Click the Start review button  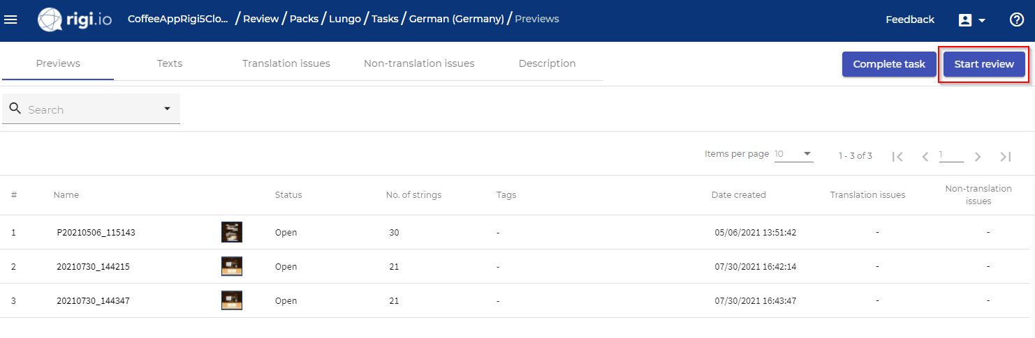[984, 64]
